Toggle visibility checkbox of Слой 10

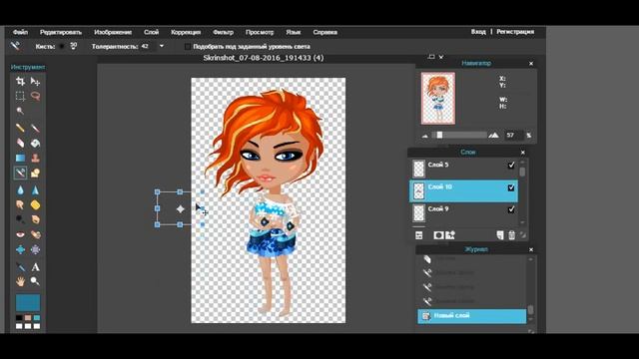coord(511,187)
